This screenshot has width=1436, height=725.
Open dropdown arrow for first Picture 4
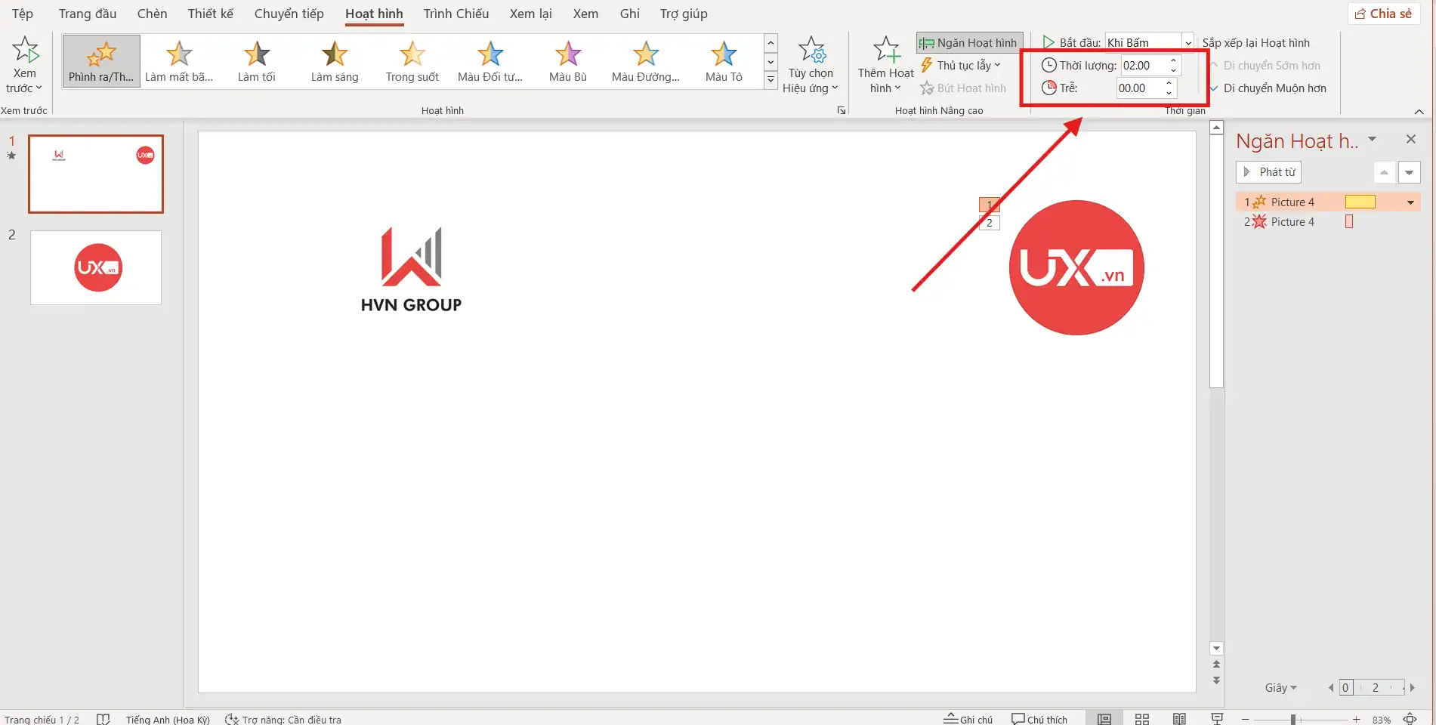(1410, 202)
